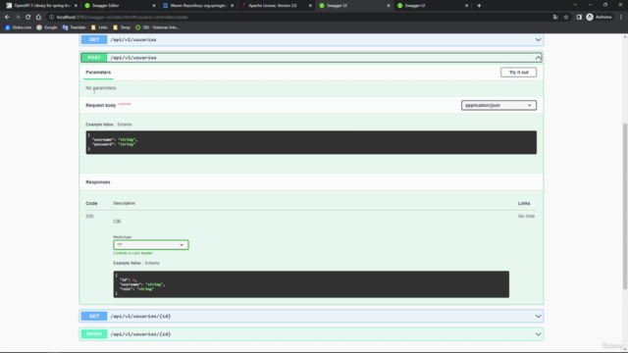
Task: Show Schema of 200 response
Action: (x=152, y=263)
